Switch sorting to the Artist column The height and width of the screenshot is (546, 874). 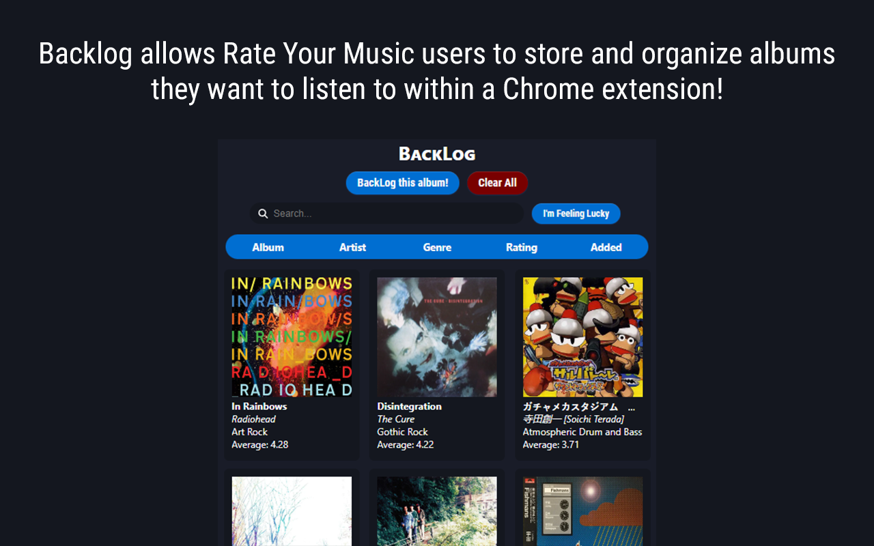(x=352, y=247)
